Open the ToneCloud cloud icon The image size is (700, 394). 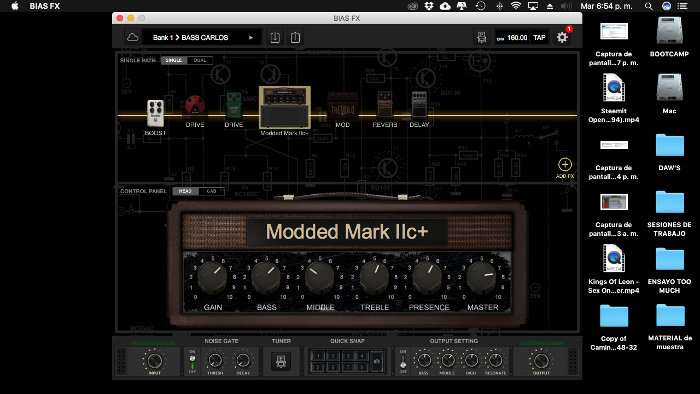click(132, 37)
